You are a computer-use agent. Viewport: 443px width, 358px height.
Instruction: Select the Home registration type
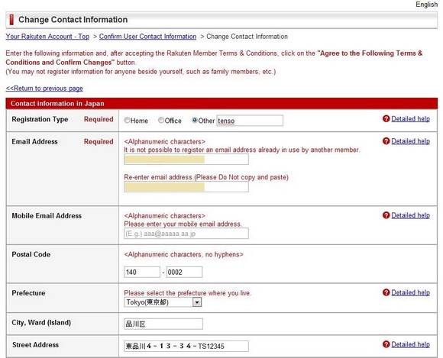coord(127,121)
